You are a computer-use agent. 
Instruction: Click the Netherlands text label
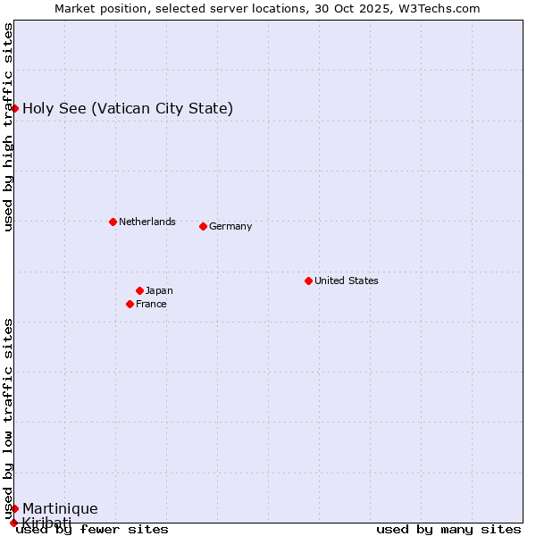147,222
